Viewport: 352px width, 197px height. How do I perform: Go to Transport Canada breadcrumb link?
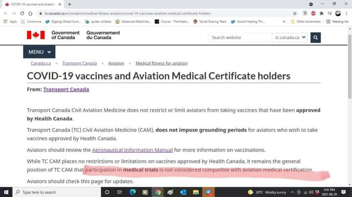tap(80, 63)
